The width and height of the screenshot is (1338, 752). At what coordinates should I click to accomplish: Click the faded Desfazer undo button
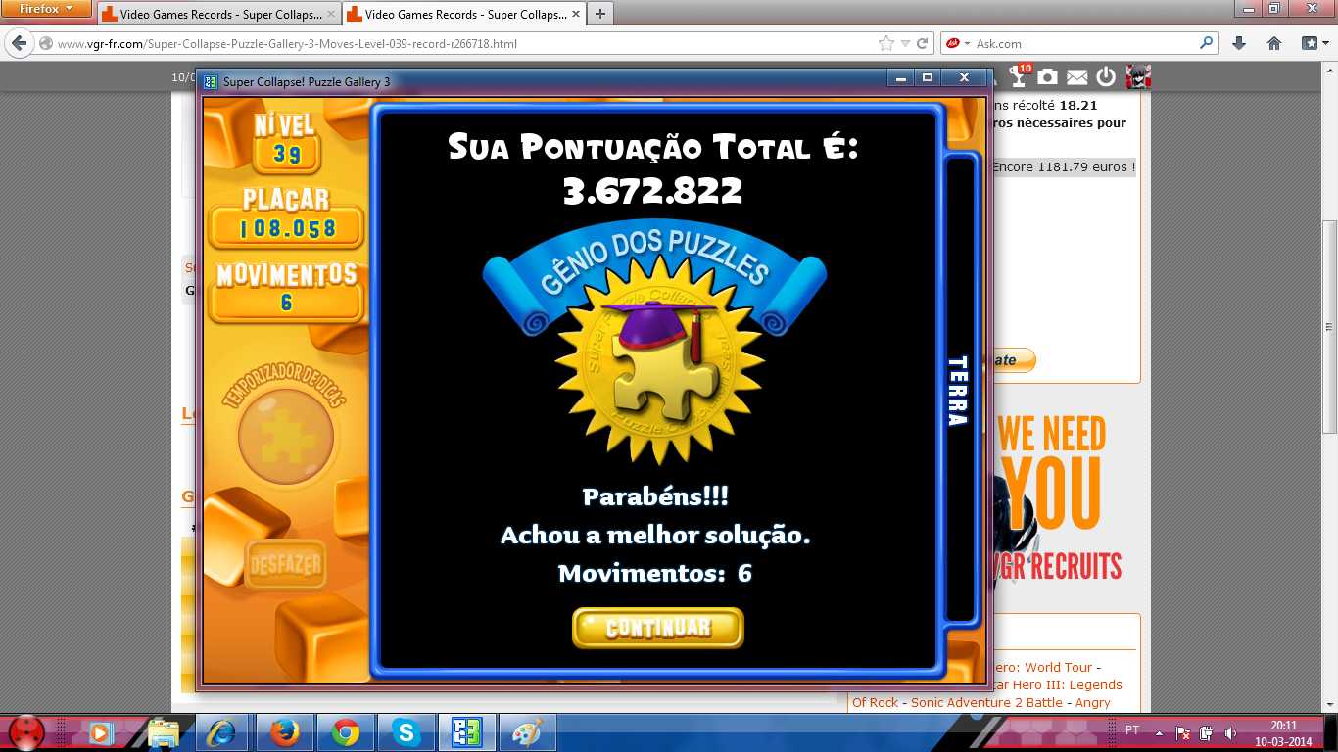[285, 565]
